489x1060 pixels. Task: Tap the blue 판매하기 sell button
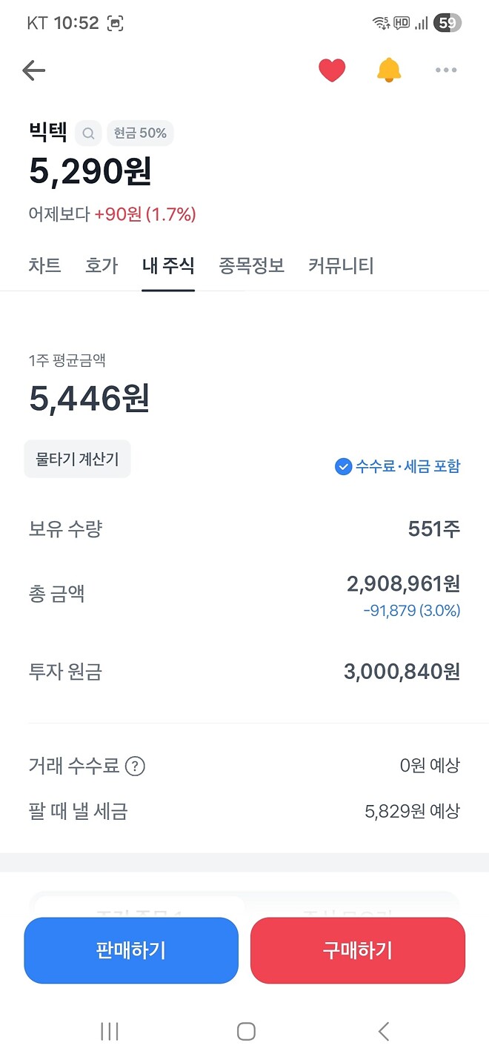130,950
